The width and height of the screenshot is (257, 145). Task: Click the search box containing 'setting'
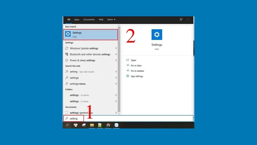[128, 119]
